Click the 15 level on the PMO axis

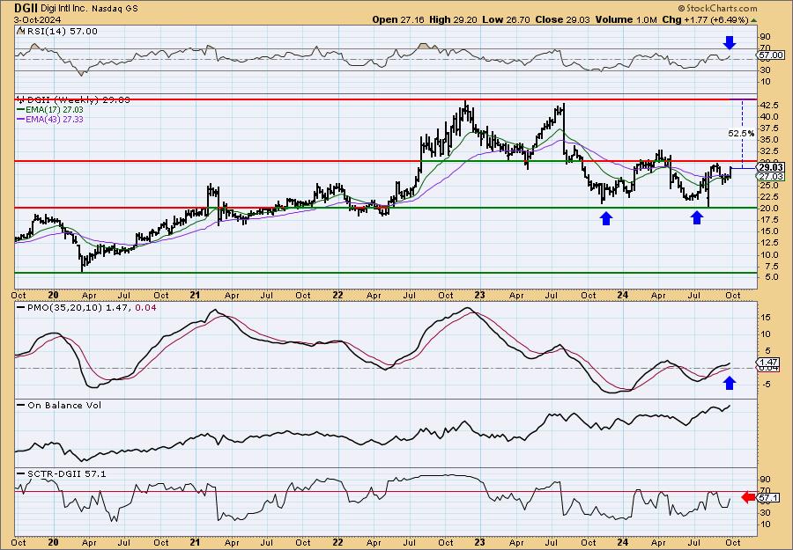[765, 317]
